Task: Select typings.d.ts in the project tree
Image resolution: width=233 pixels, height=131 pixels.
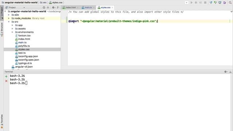Action: pyautogui.click(x=25, y=63)
